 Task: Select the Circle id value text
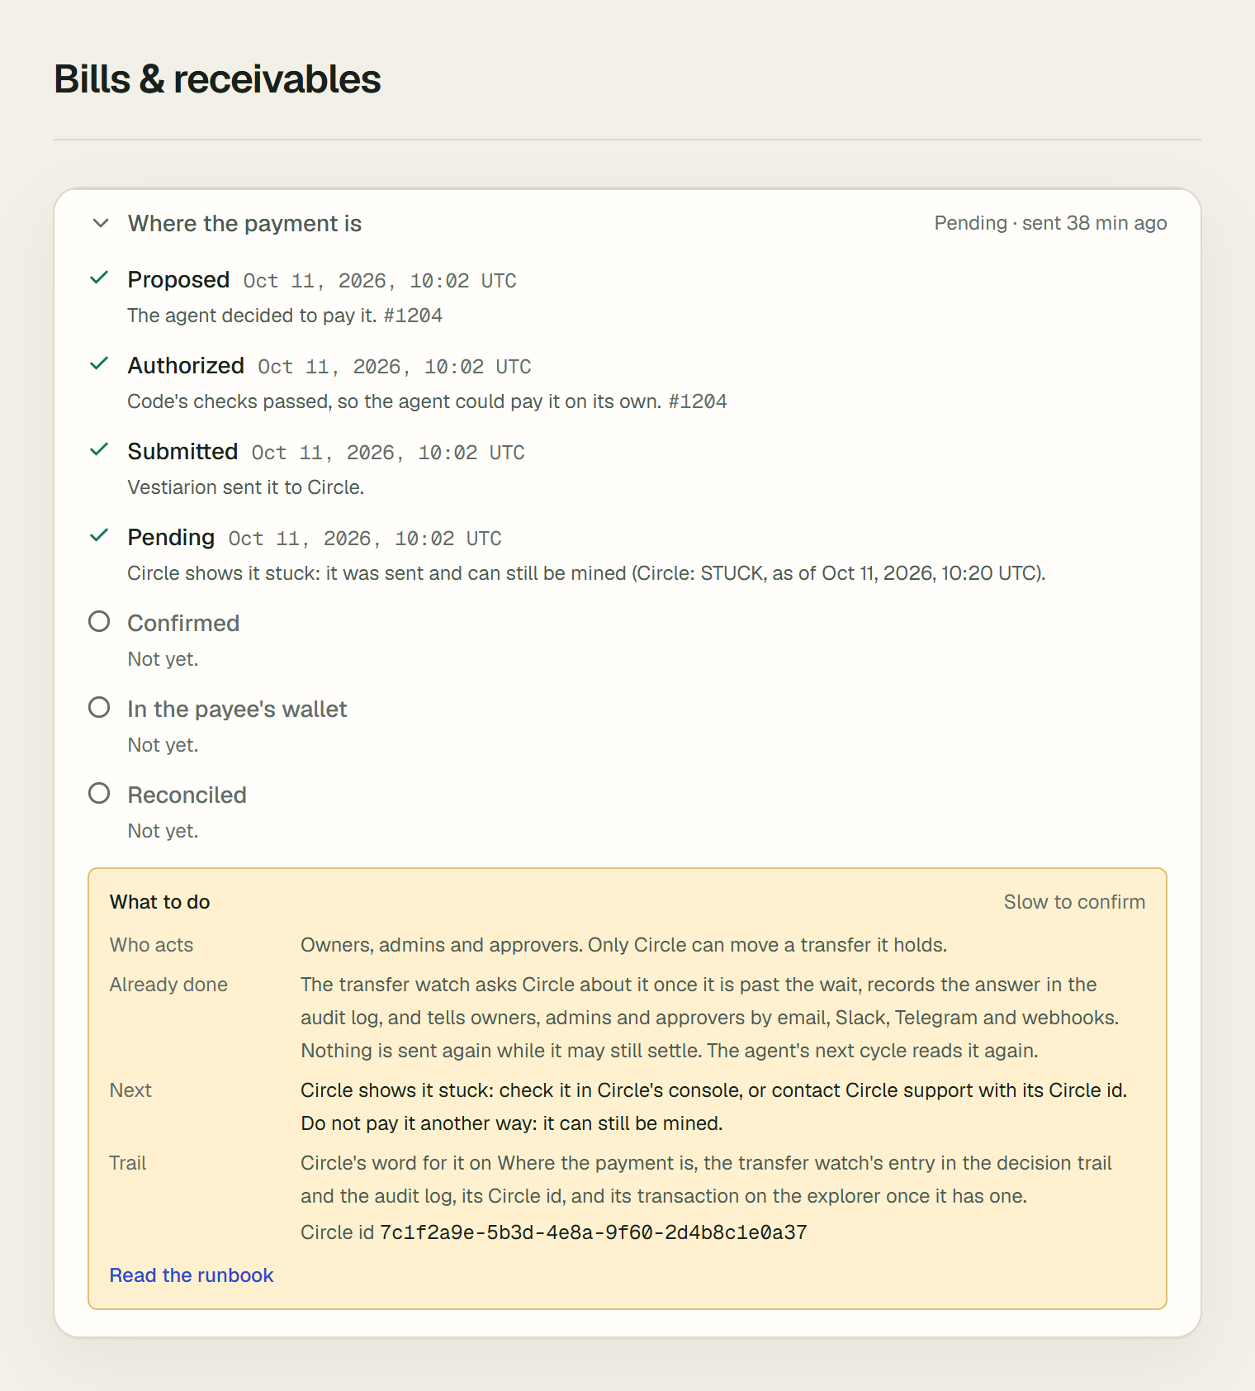point(594,1232)
